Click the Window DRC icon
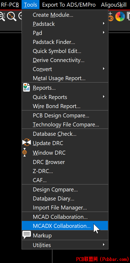The width and height of the screenshot is (130, 263). (x=25, y=152)
